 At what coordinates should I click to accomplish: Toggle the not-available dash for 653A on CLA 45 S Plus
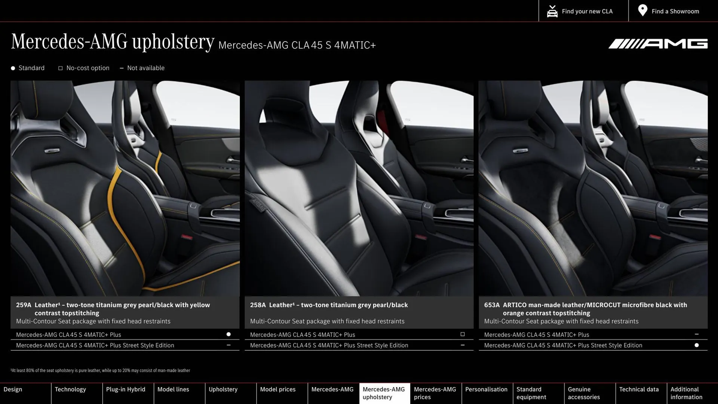click(x=696, y=334)
